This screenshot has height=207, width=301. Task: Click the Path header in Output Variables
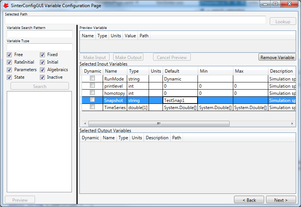(176, 138)
